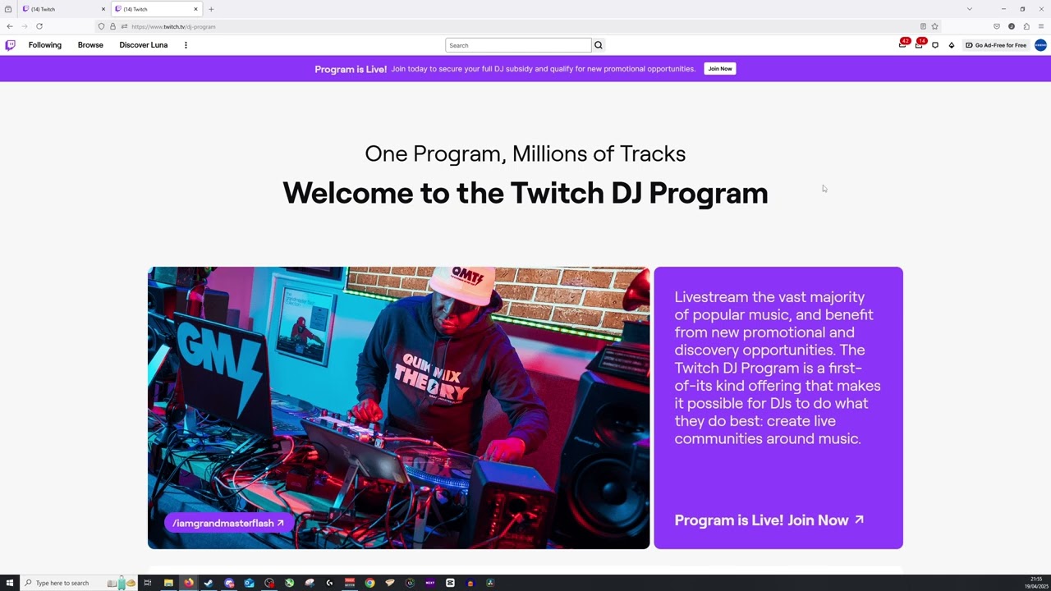
Task: Click Join Now in the purple banner
Action: tap(720, 69)
